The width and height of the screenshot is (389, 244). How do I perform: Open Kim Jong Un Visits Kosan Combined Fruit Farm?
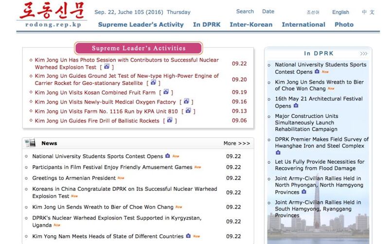[x=95, y=92]
